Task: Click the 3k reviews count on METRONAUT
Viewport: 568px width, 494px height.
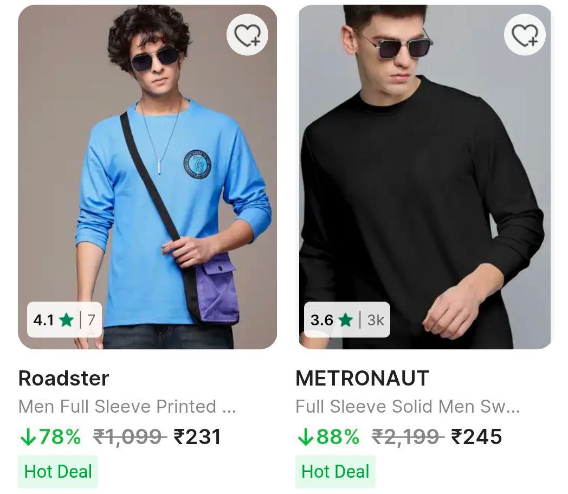Action: (x=375, y=320)
